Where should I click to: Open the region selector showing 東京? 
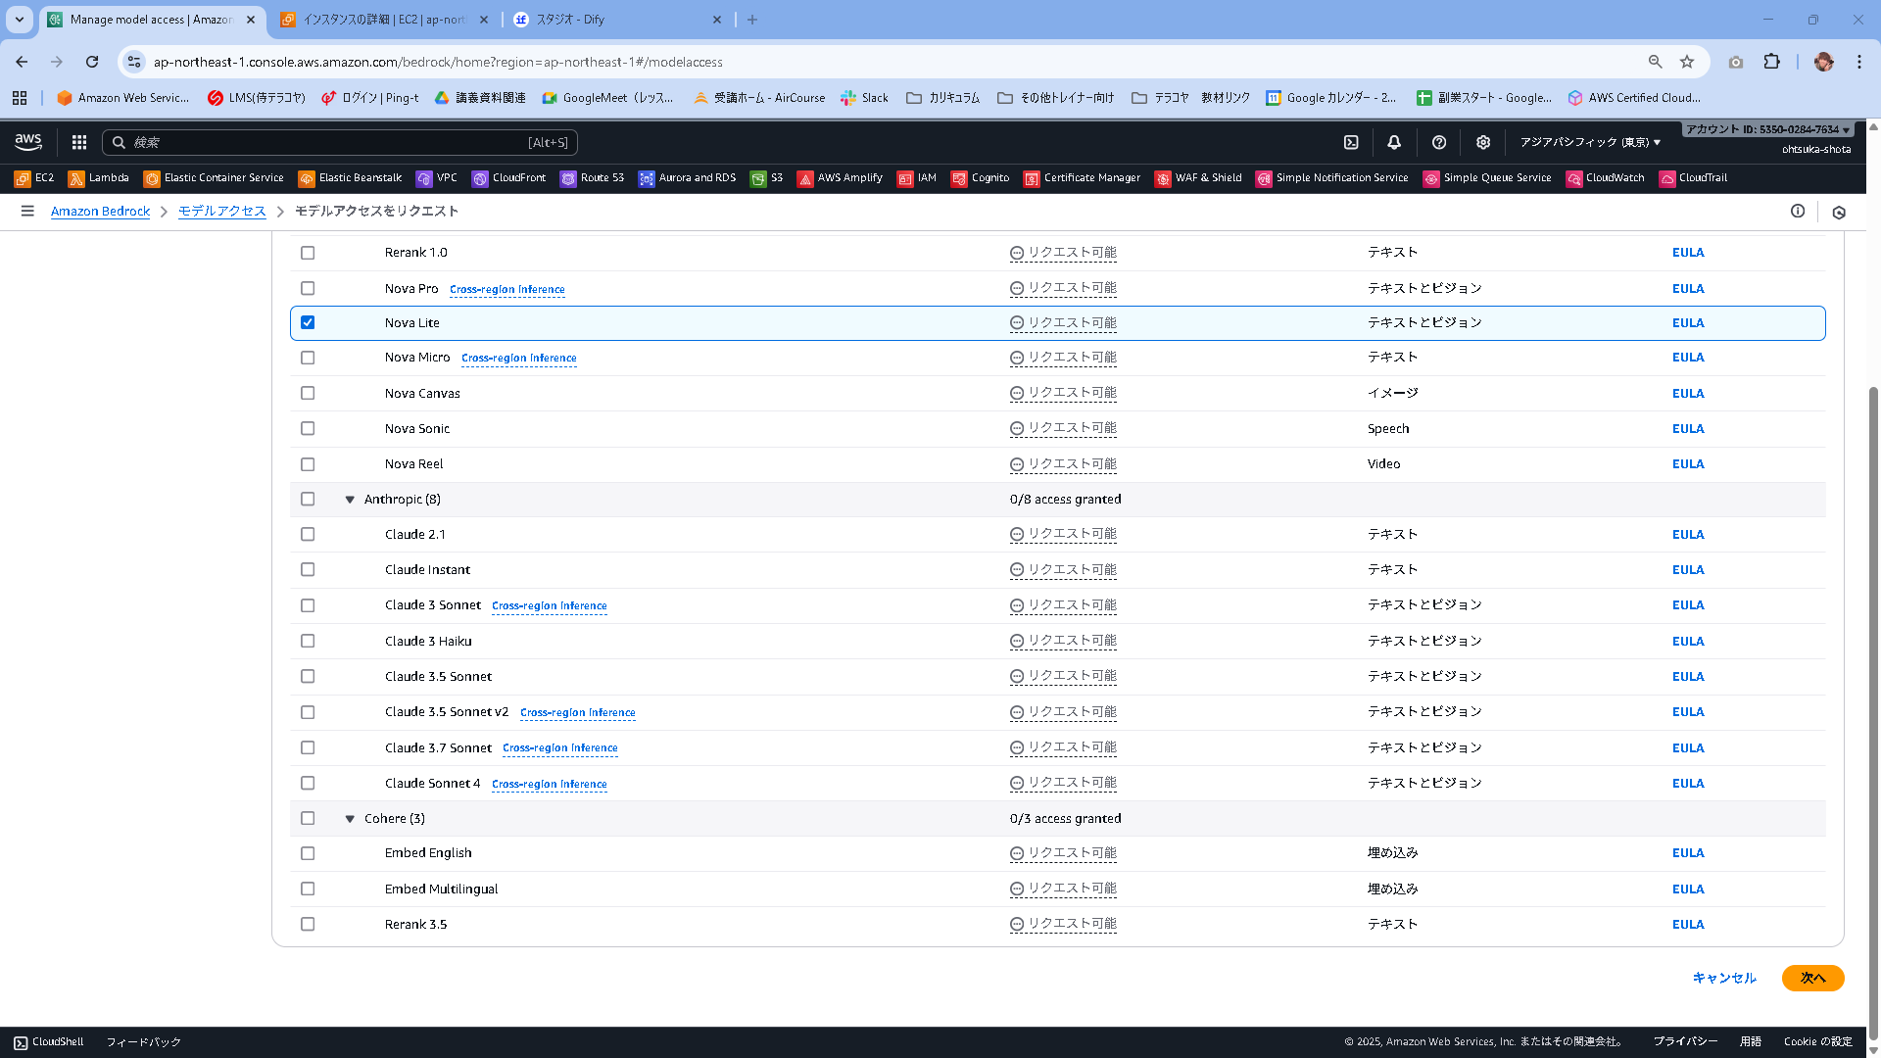coord(1588,142)
